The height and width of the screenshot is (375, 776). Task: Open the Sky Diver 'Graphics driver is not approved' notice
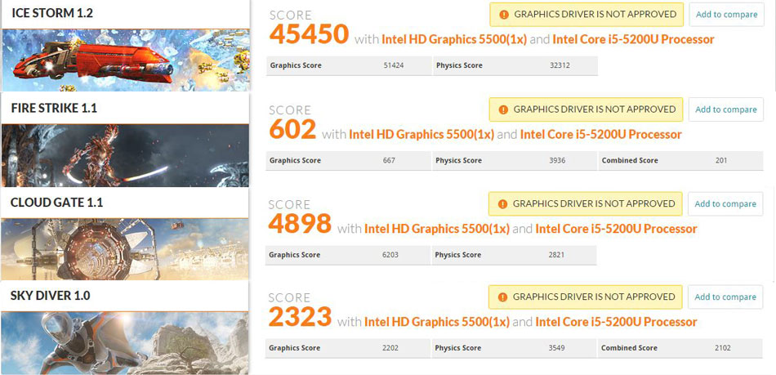[x=586, y=297]
